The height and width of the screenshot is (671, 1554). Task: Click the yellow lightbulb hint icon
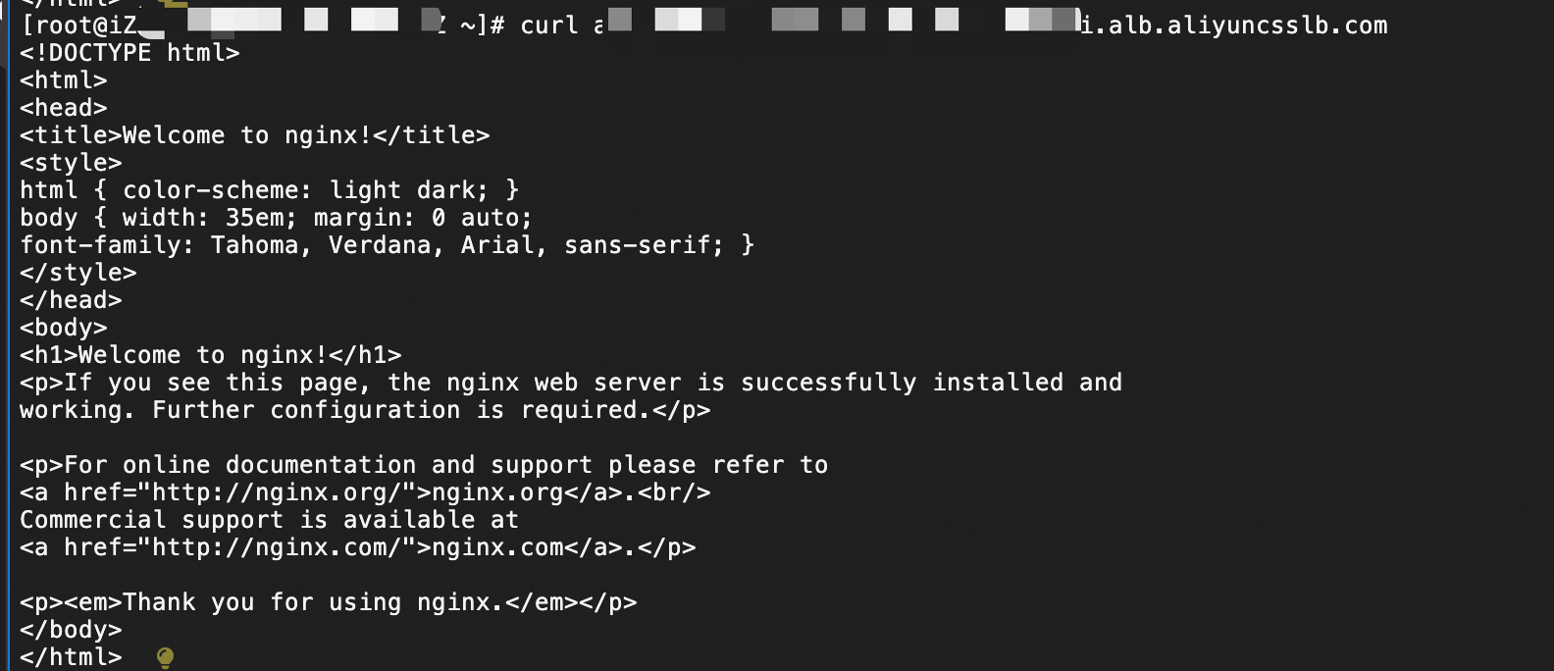[x=166, y=657]
